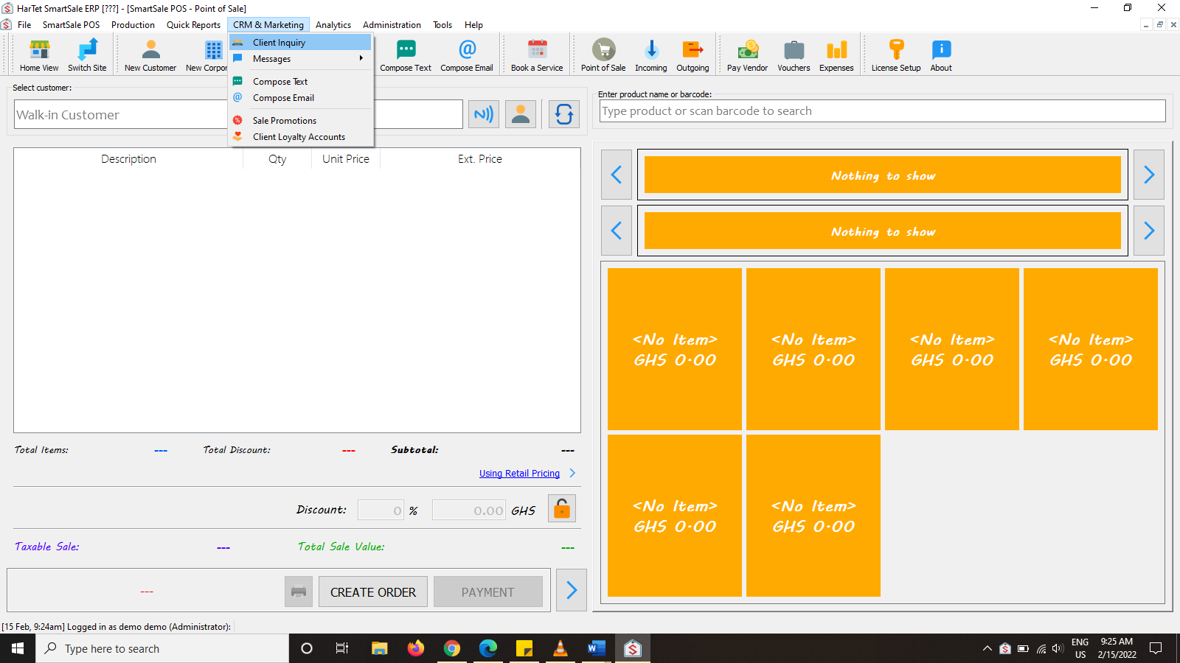
Task: Go to Home View
Action: [x=38, y=53]
